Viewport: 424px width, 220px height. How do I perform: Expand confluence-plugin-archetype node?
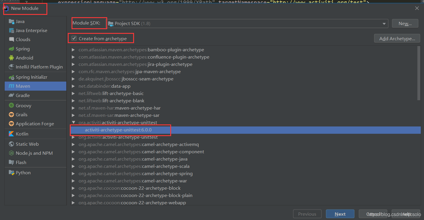[73, 57]
